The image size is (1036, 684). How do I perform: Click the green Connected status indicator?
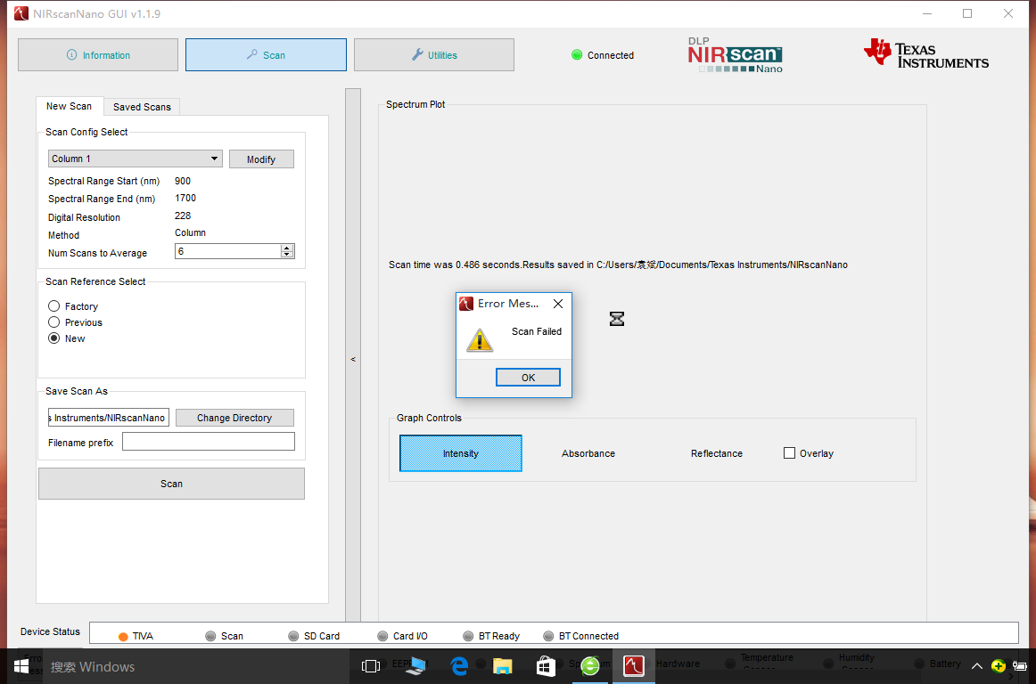click(x=577, y=55)
